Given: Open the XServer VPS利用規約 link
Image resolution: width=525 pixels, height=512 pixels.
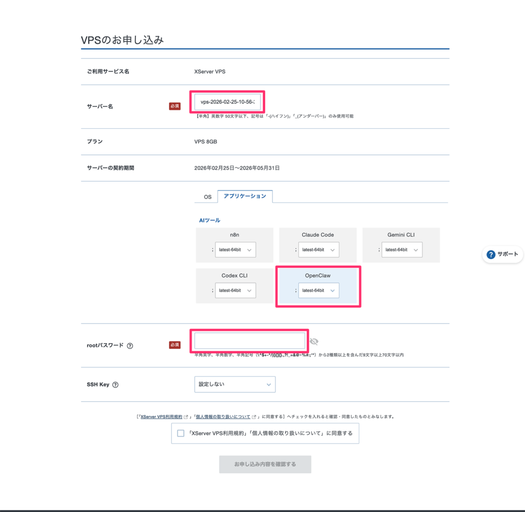Looking at the screenshot, I should [163, 416].
